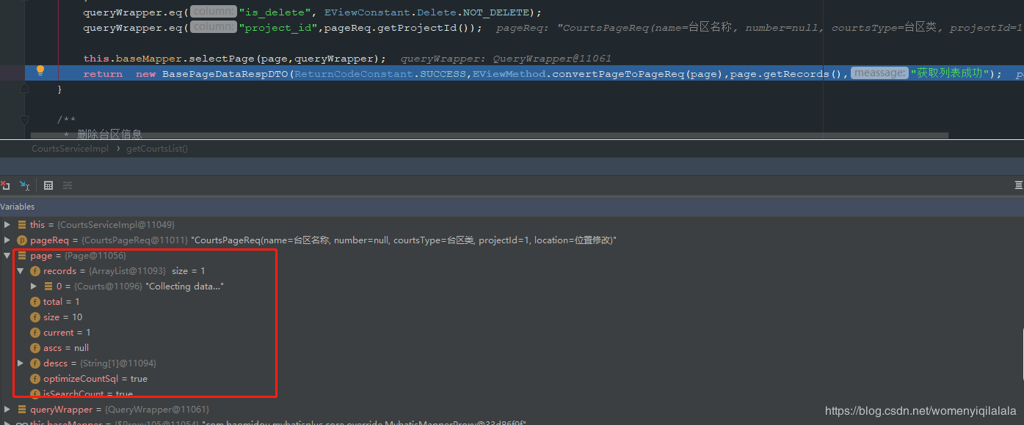Click the pageReq parameter icon

[22, 240]
